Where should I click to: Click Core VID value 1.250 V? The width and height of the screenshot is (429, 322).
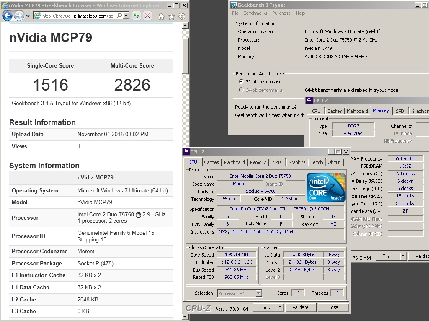pos(289,199)
